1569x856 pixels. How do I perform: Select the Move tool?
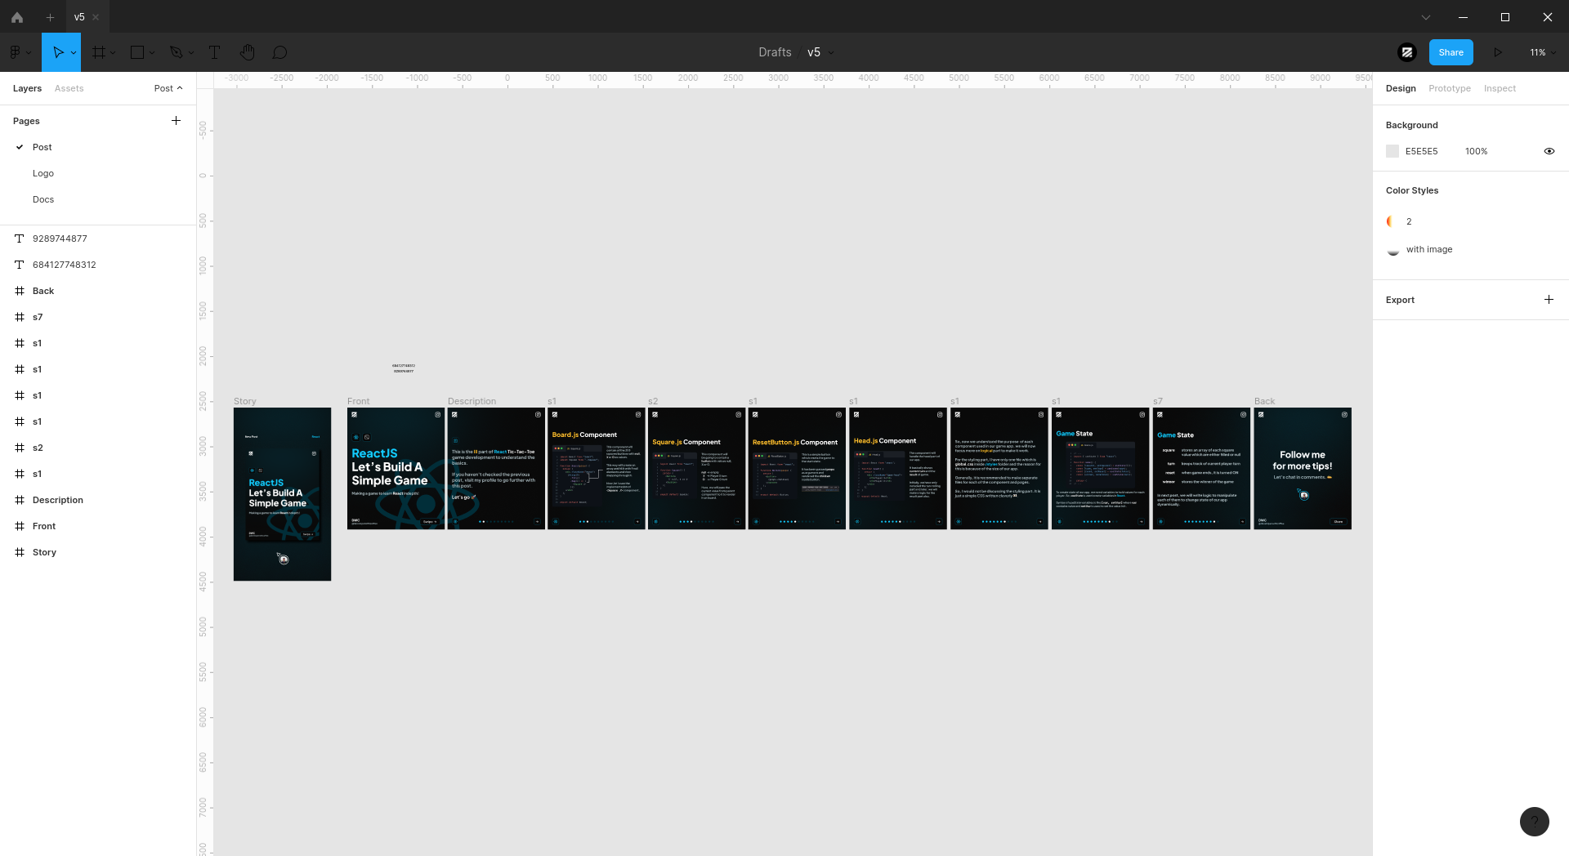[x=57, y=52]
